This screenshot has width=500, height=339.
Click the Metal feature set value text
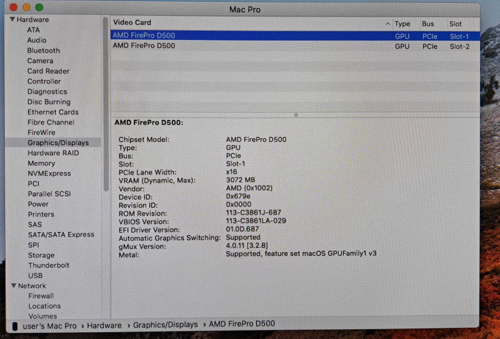[301, 254]
